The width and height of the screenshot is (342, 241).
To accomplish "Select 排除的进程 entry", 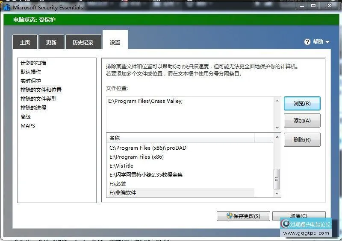I will (33, 108).
